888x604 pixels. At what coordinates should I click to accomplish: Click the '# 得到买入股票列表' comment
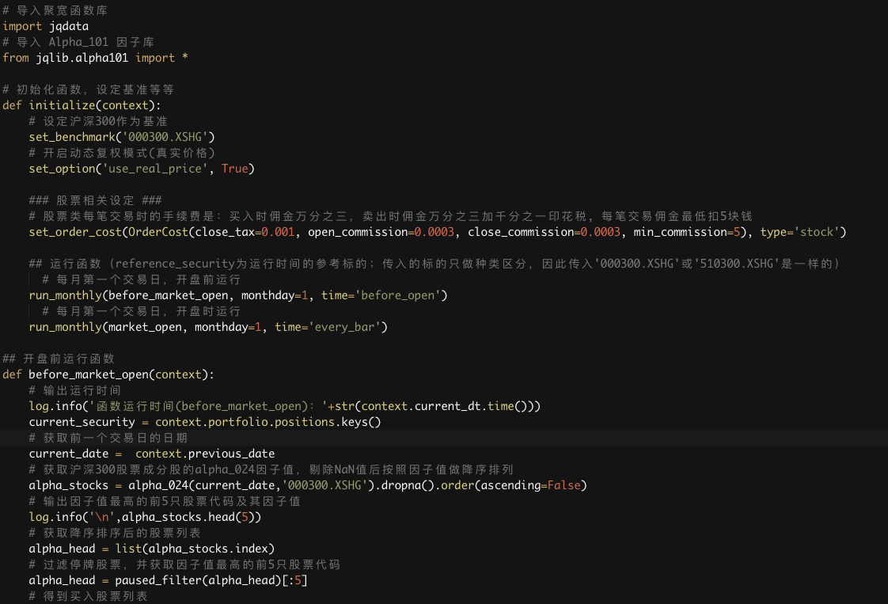[x=88, y=597]
